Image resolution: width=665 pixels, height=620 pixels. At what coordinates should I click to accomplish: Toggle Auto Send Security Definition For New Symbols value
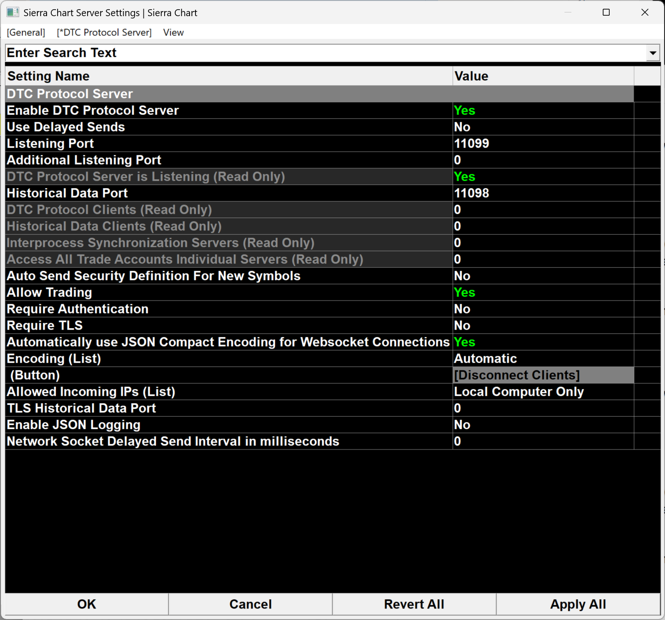click(x=543, y=276)
